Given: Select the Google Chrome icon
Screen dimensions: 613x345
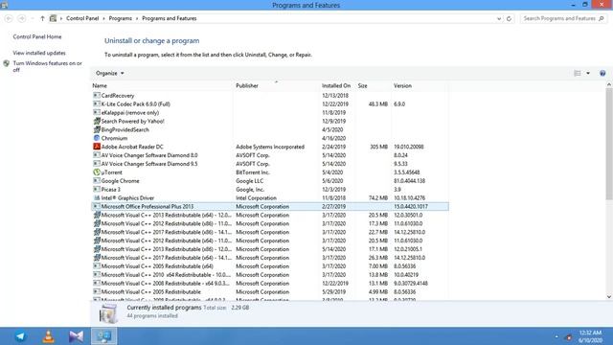Looking at the screenshot, I should [x=97, y=181].
